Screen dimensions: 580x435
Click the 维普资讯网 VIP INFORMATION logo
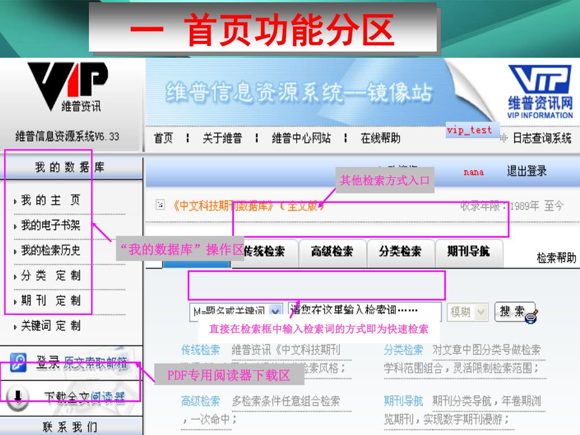click(540, 92)
